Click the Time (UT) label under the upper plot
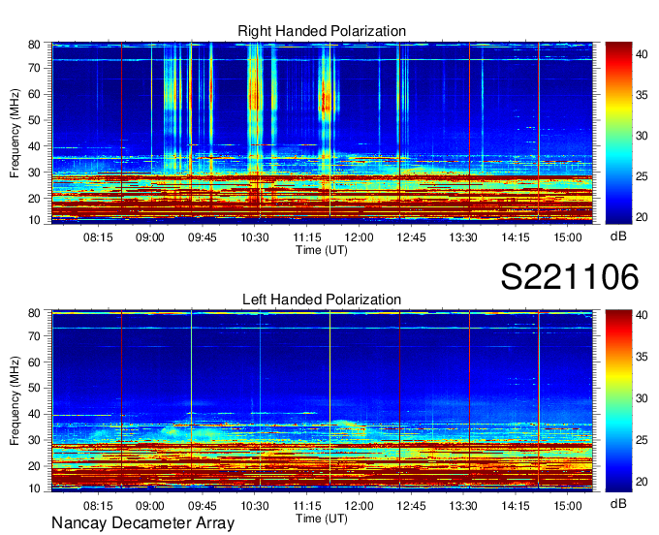659x535 pixels. click(322, 250)
